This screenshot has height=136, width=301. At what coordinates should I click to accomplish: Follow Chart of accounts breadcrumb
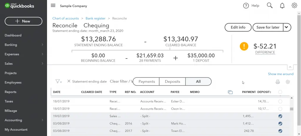coord(66,19)
